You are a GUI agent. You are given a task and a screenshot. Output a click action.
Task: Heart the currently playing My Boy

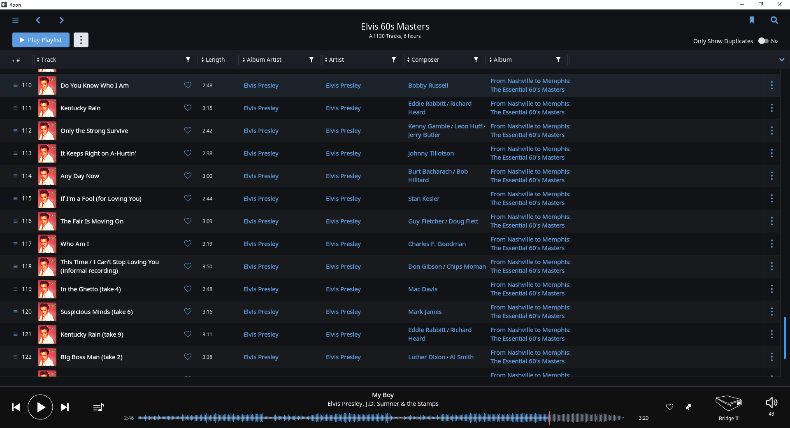(x=669, y=407)
